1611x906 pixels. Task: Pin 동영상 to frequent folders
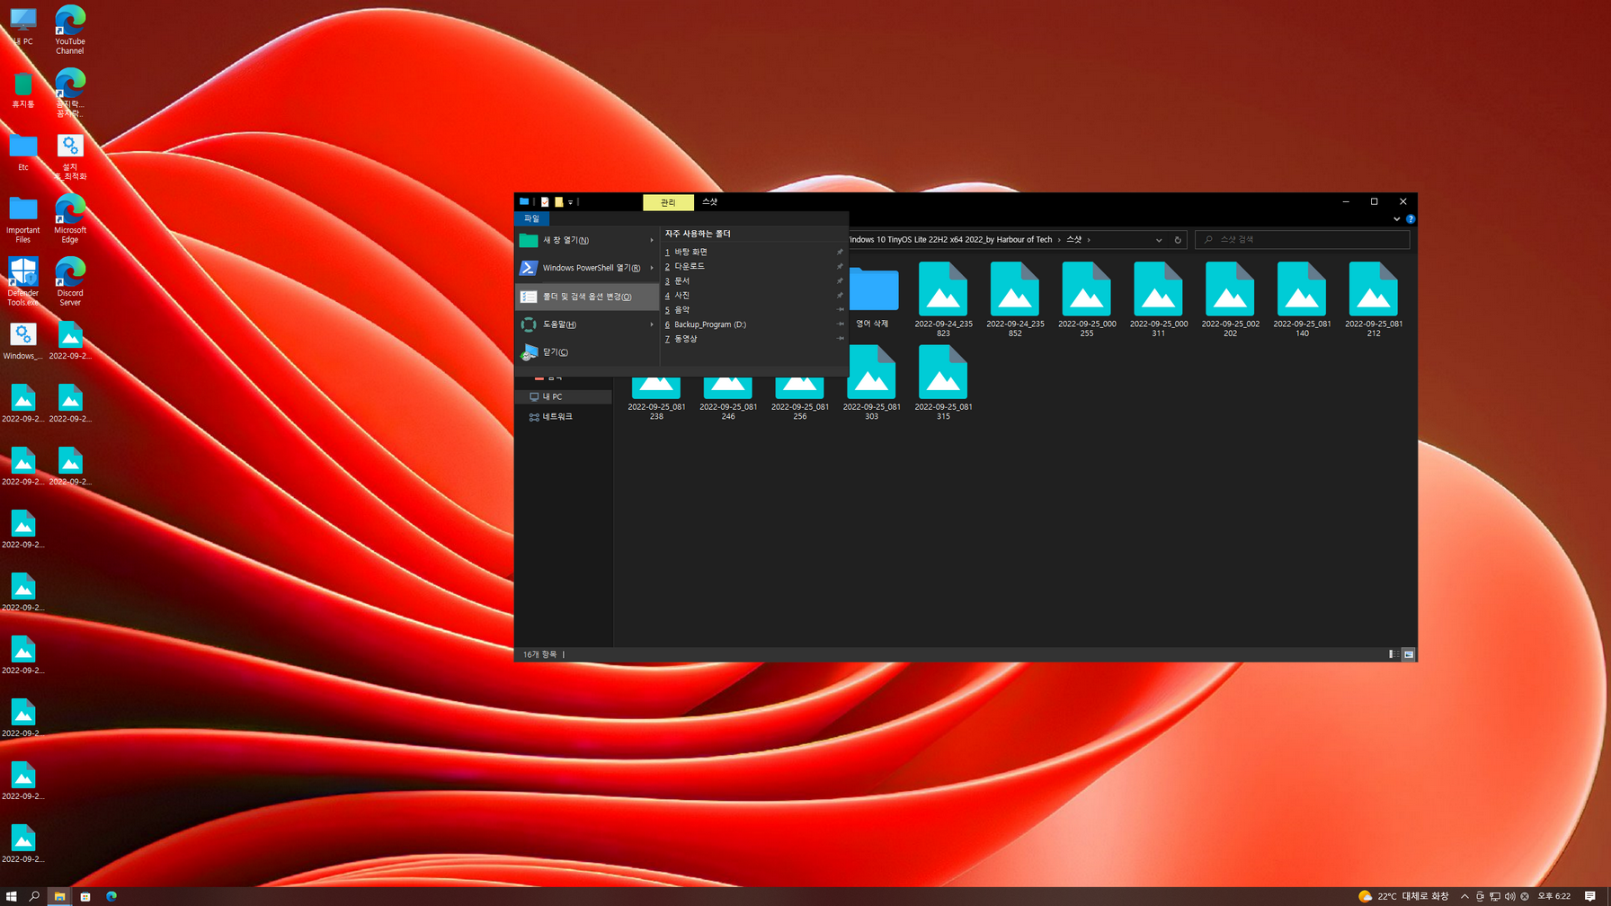[x=841, y=339]
